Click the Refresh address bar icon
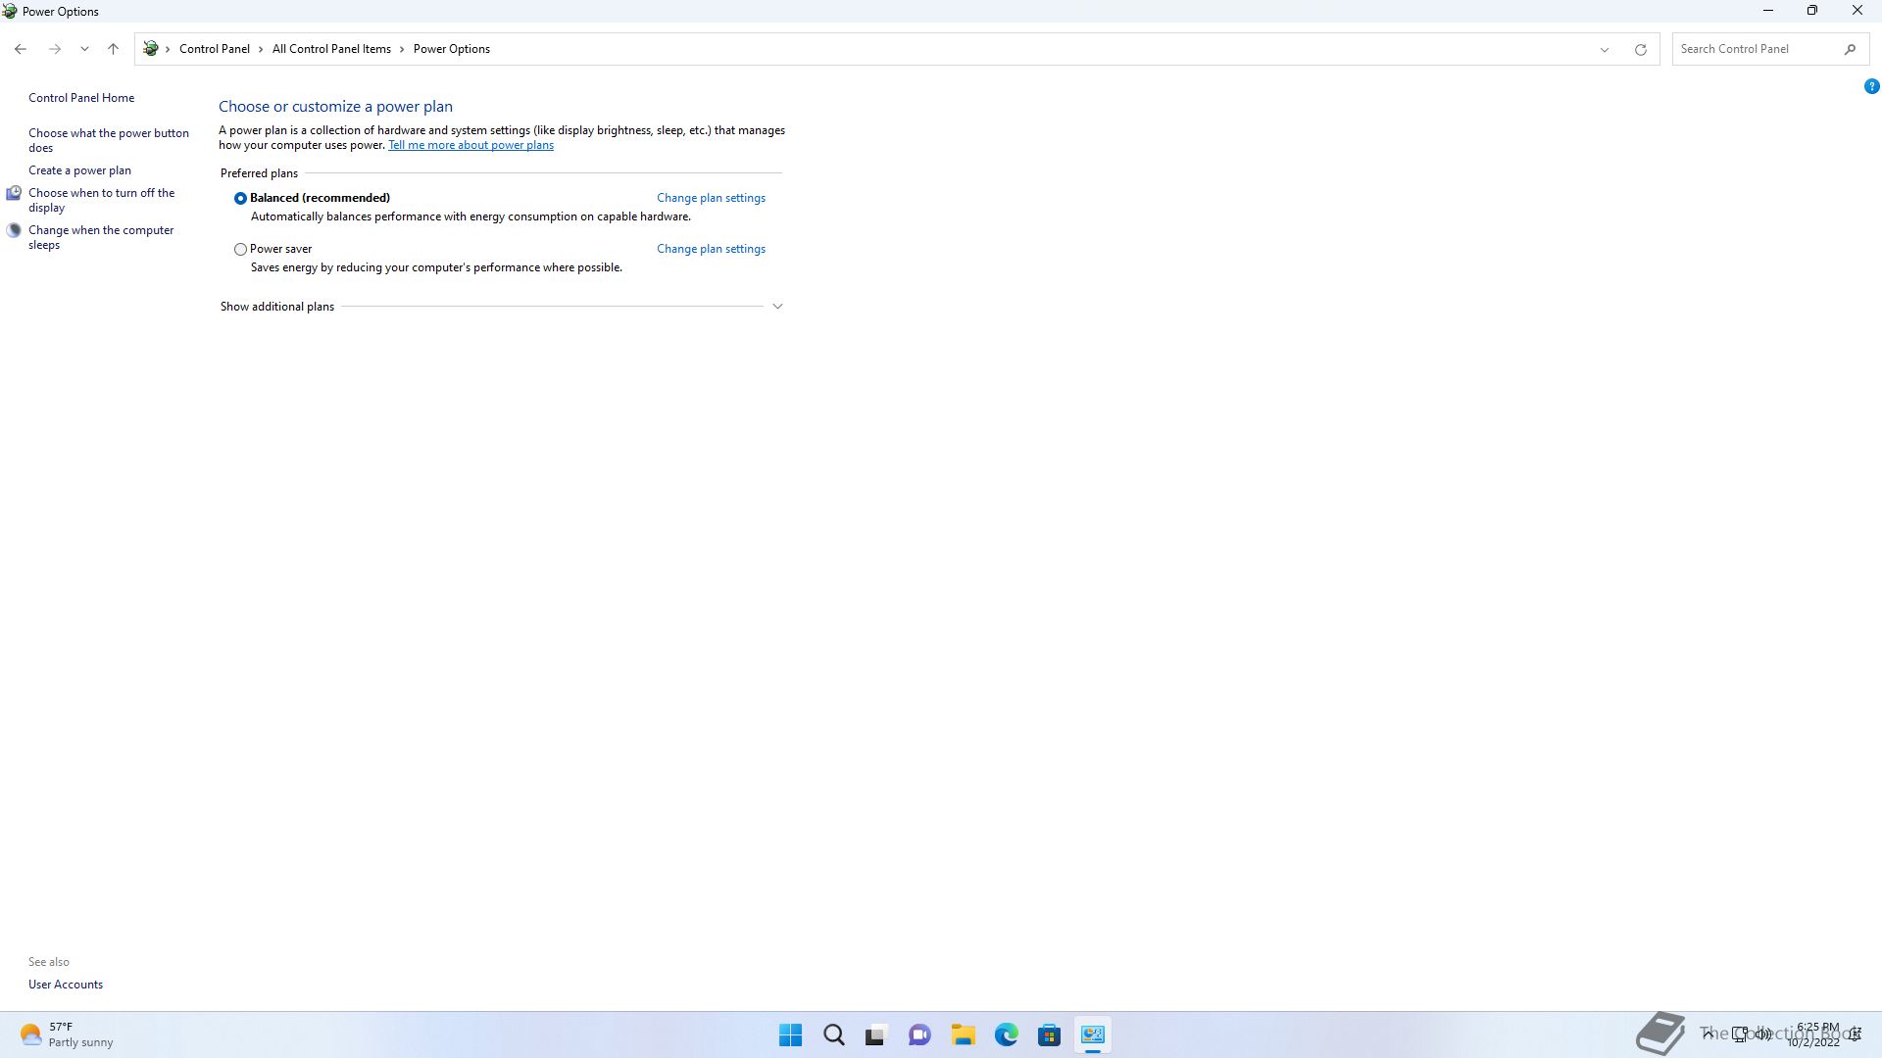This screenshot has width=1882, height=1058. coord(1640,49)
